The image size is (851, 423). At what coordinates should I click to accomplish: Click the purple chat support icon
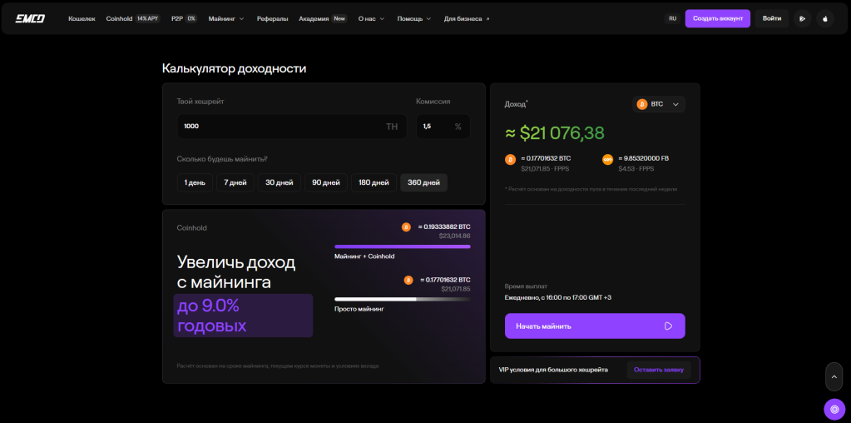834,410
